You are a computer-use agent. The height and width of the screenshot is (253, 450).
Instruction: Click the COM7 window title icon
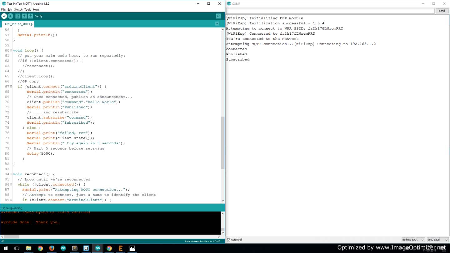229,3
